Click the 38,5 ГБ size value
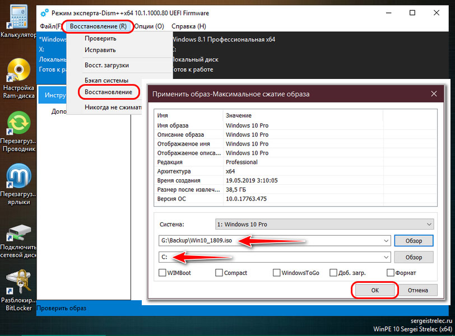This screenshot has width=455, height=336. (x=235, y=190)
